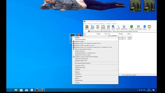Launch the Мастер wand icon in WinRAR
165x93 pixels.
point(118,27)
